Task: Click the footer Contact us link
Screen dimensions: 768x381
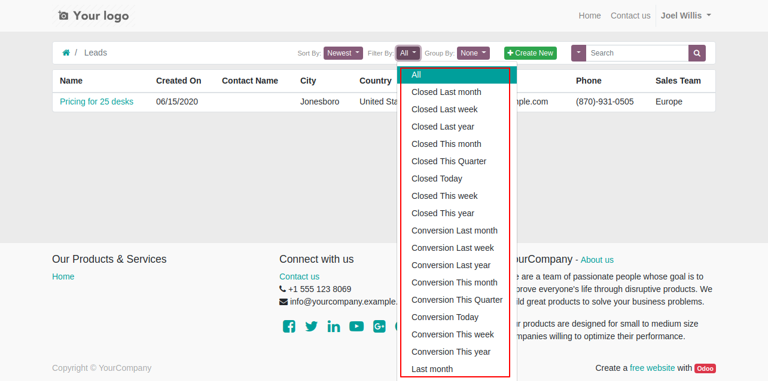Action: (299, 276)
